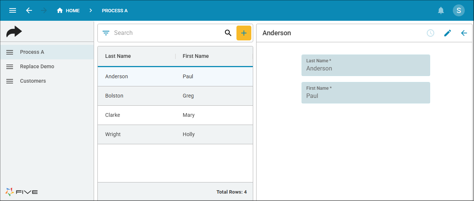The width and height of the screenshot is (474, 201).
Task: Click the Total Rows: 4 label
Action: (232, 192)
